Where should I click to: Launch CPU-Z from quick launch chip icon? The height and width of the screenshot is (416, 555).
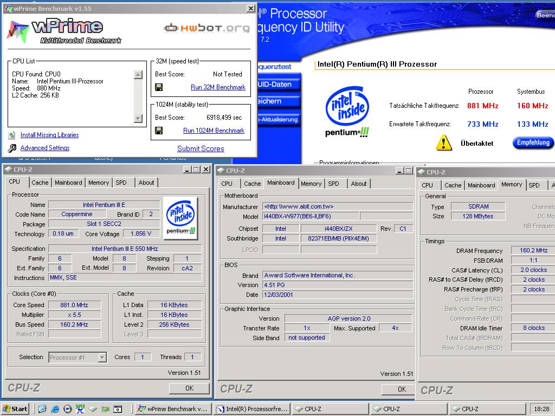click(93, 409)
